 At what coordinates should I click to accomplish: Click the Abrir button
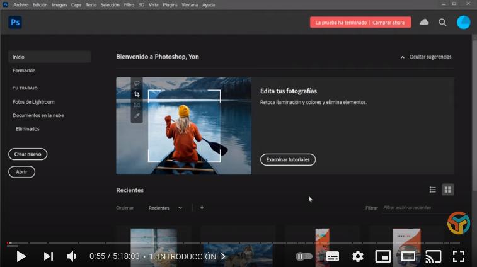point(21,172)
